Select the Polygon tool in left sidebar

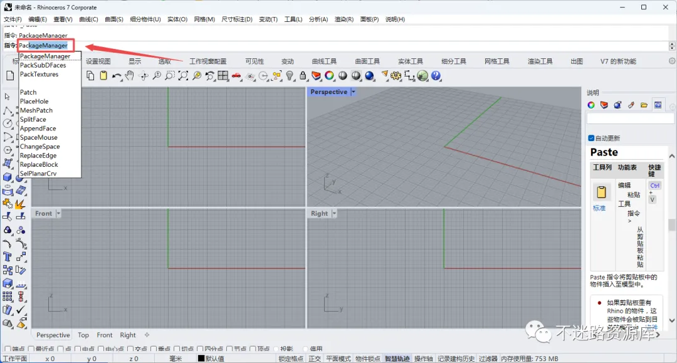coord(8,150)
